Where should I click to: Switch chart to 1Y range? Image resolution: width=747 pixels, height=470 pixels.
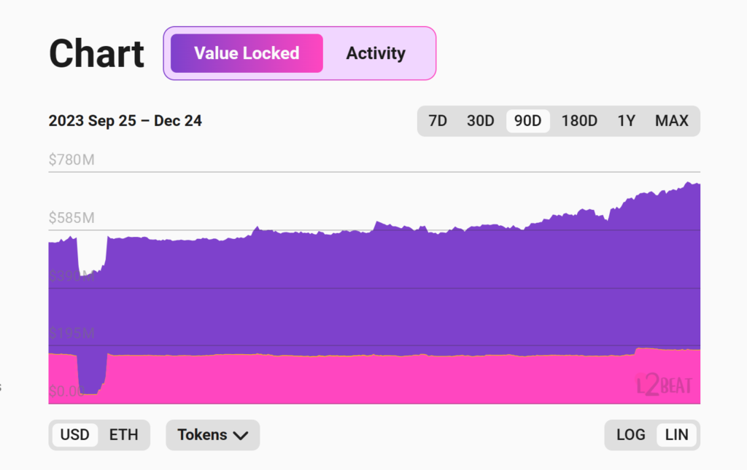point(626,121)
